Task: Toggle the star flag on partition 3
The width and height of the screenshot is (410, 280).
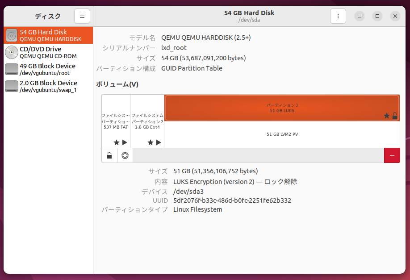Action: 387,115
